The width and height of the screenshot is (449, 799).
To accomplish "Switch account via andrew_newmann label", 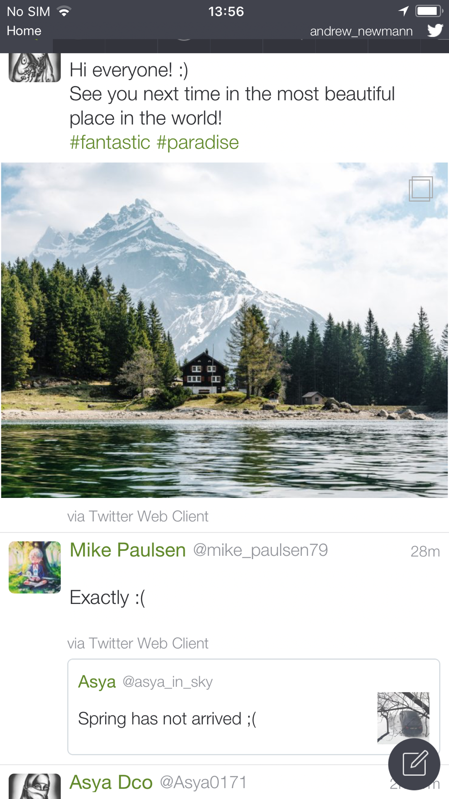I will point(361,31).
